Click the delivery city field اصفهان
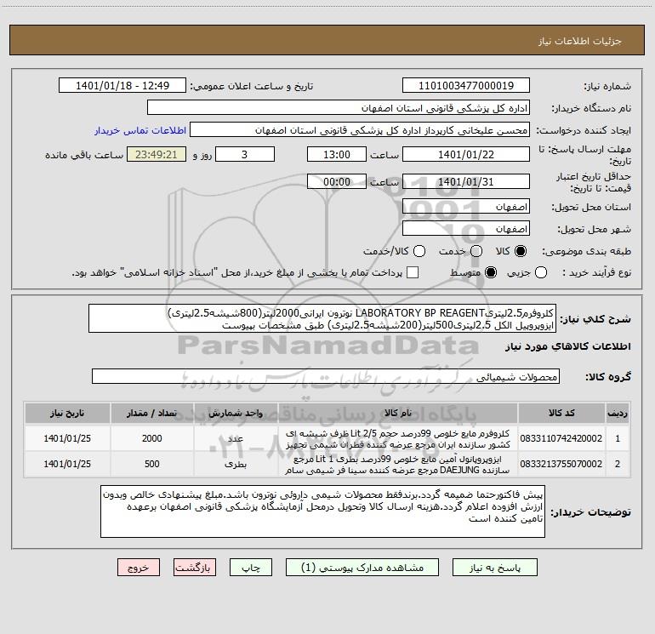 coord(466,229)
